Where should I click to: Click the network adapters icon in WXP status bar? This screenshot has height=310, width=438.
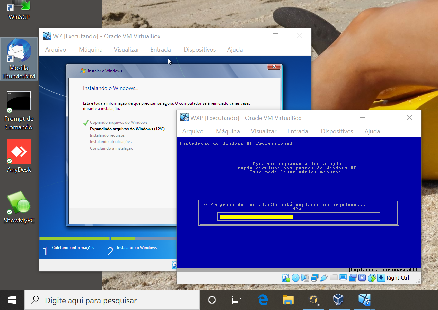(x=314, y=278)
